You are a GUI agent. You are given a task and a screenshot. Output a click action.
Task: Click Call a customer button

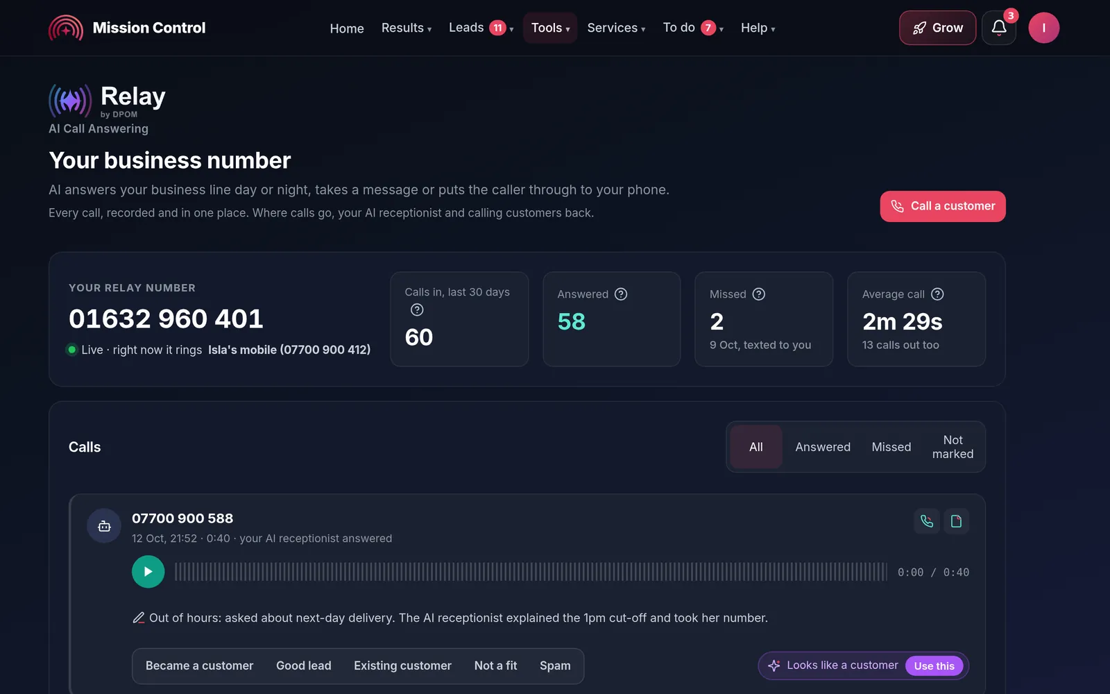(943, 206)
